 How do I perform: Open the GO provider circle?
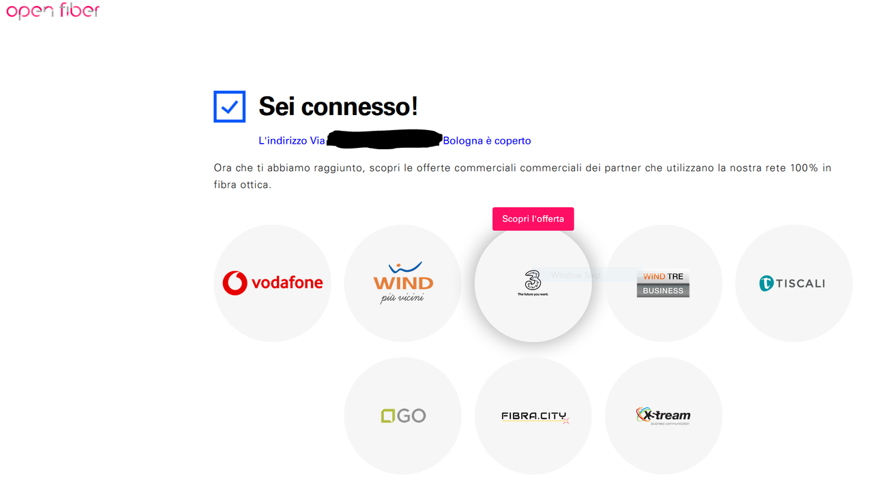403,416
